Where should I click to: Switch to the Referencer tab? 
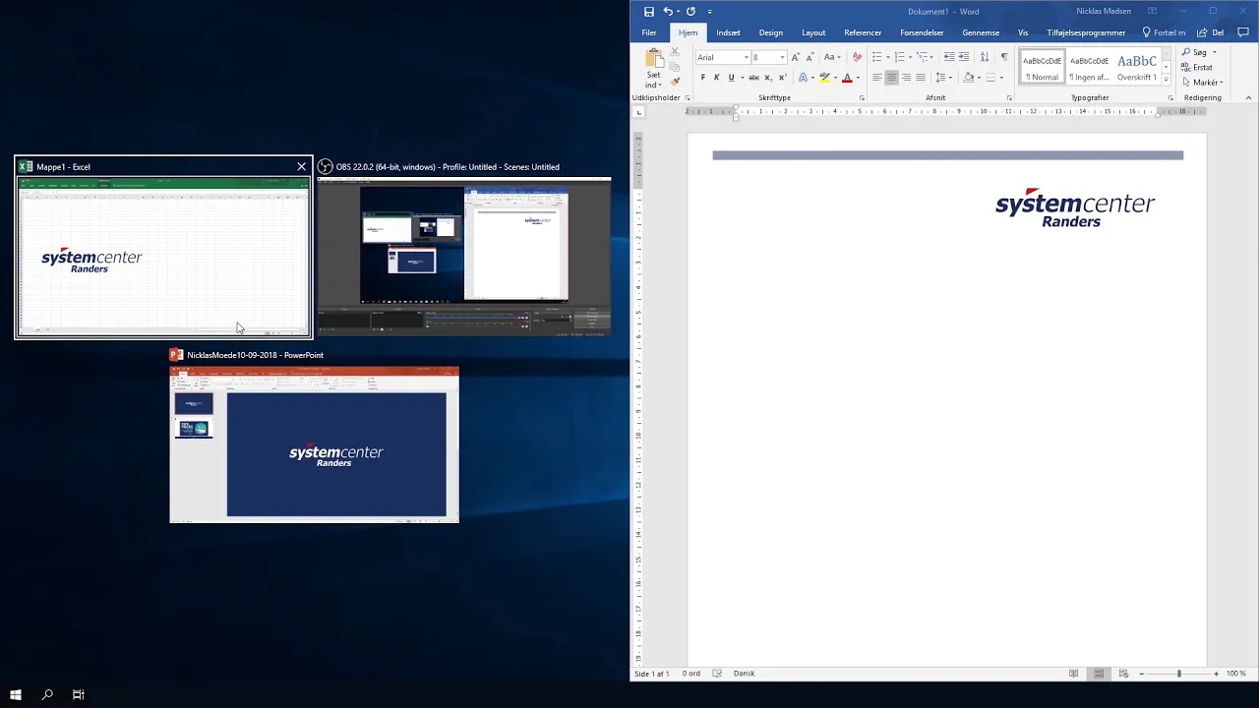[x=863, y=32]
